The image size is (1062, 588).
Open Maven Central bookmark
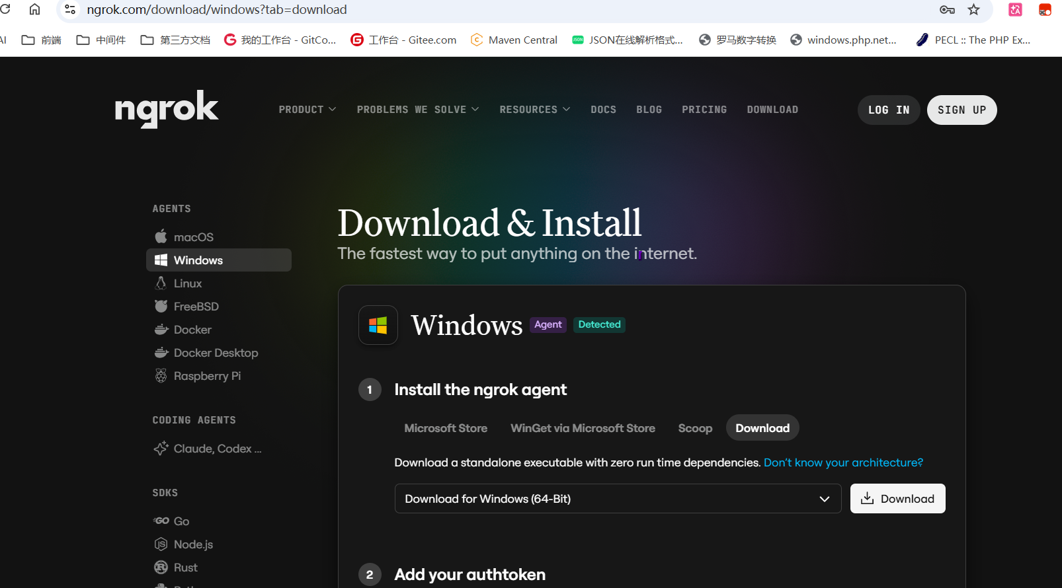coord(514,40)
